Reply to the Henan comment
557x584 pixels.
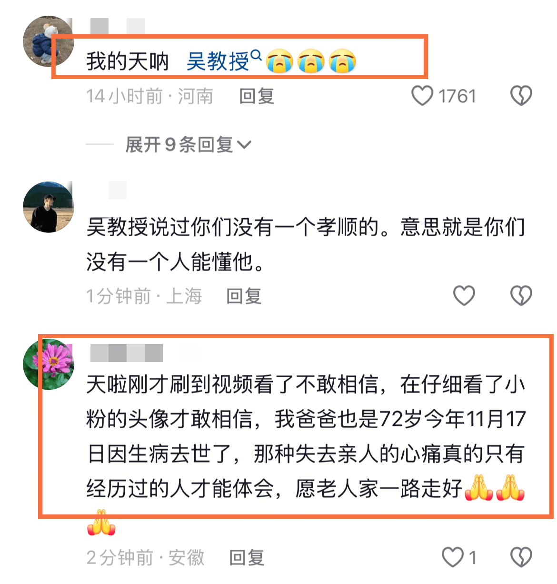click(x=257, y=96)
